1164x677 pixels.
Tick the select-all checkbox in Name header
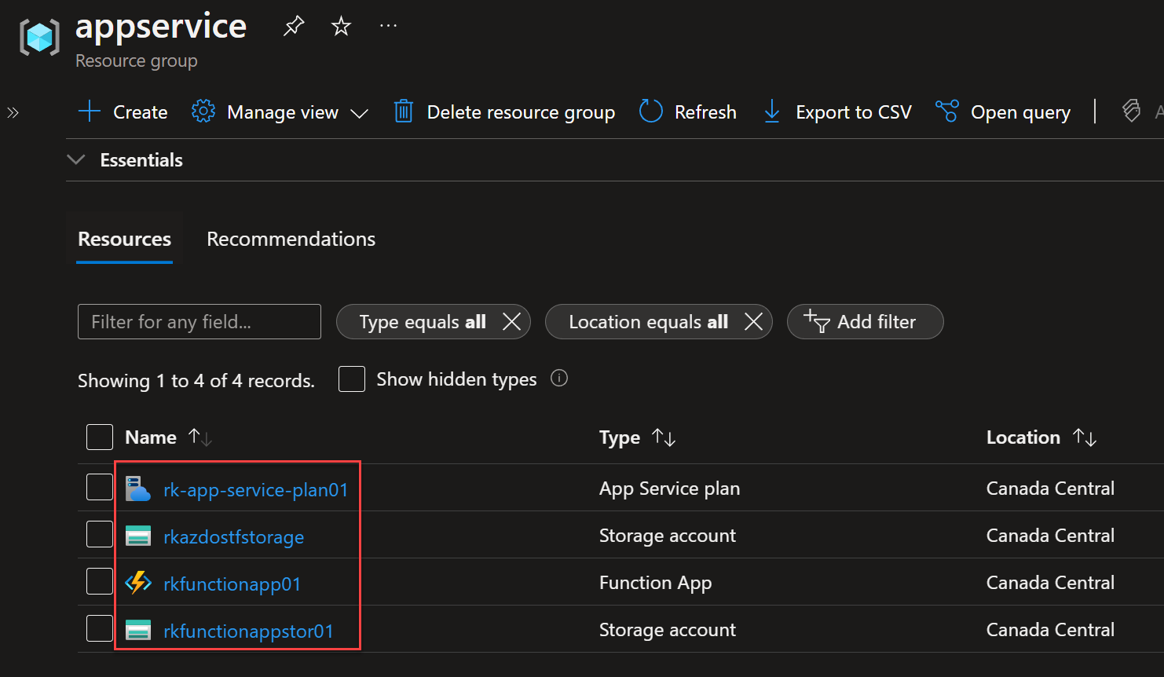pos(100,437)
